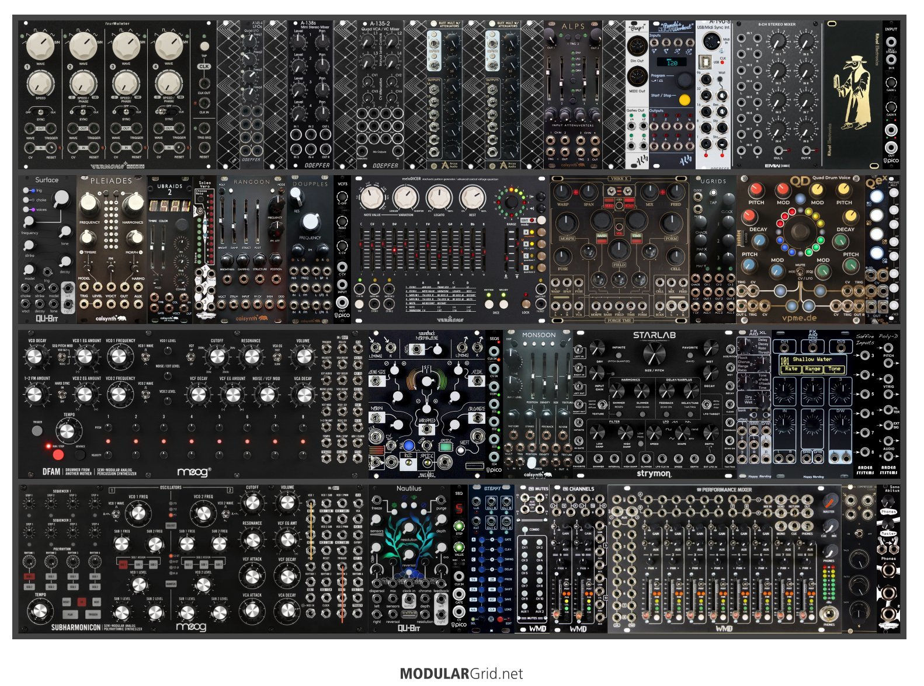
Task: Click the "SUBHARMONICON" name label
Action: 77,628
